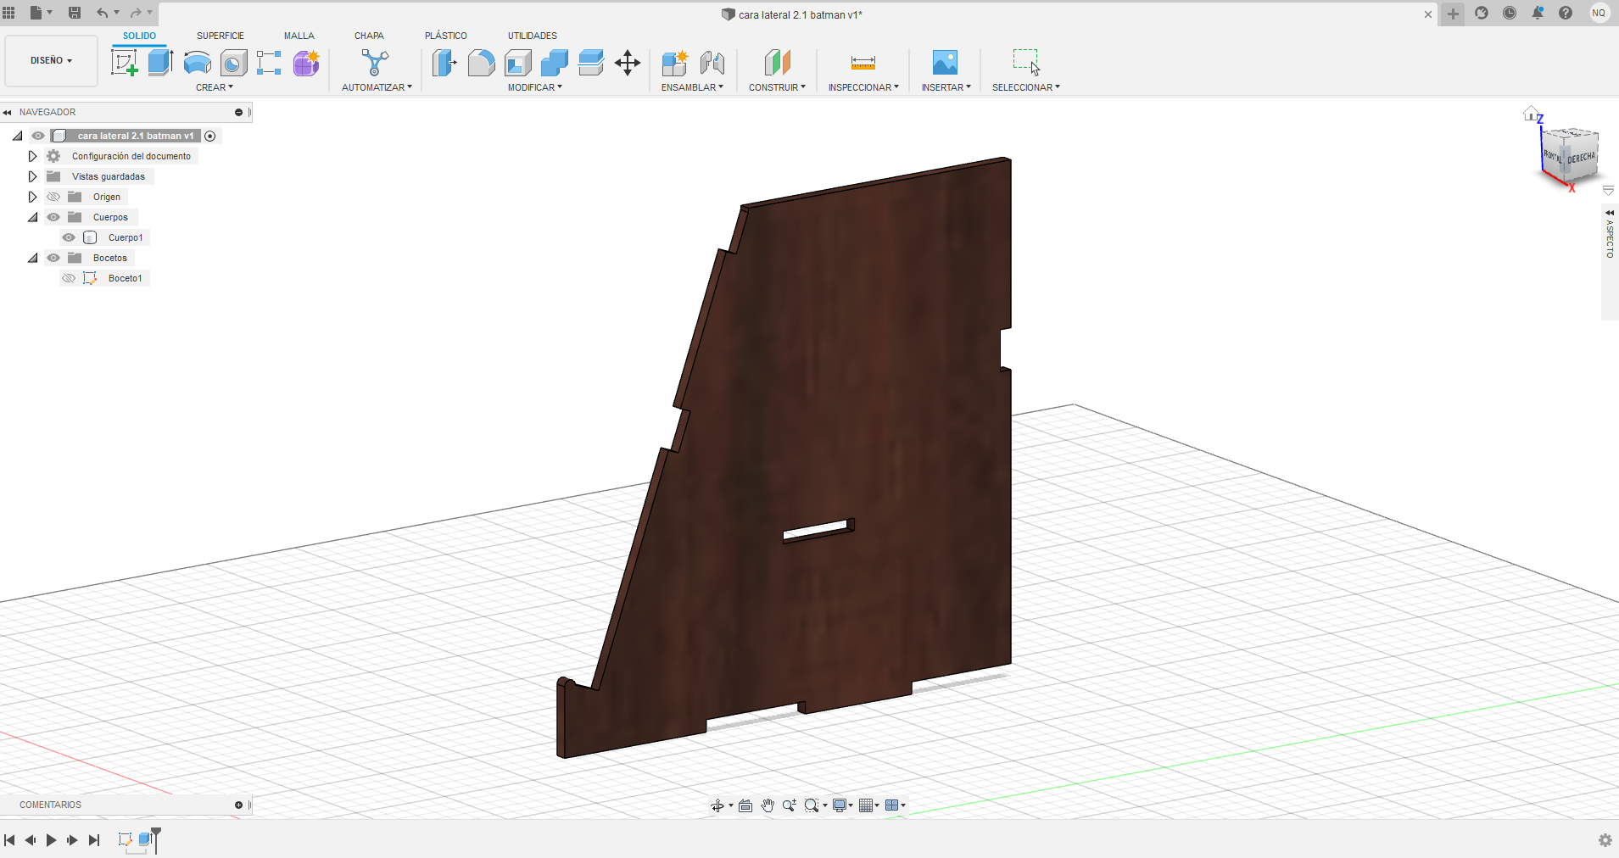Choose the Extrude tool icon
Image resolution: width=1619 pixels, height=858 pixels.
(160, 63)
